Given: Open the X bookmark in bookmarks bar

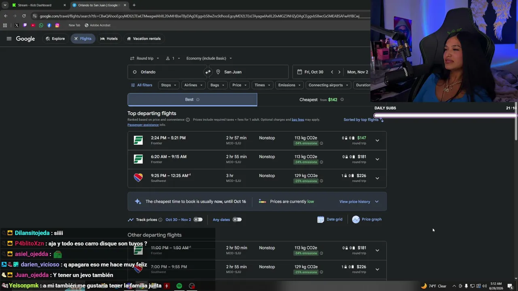Looking at the screenshot, I should (x=17, y=25).
